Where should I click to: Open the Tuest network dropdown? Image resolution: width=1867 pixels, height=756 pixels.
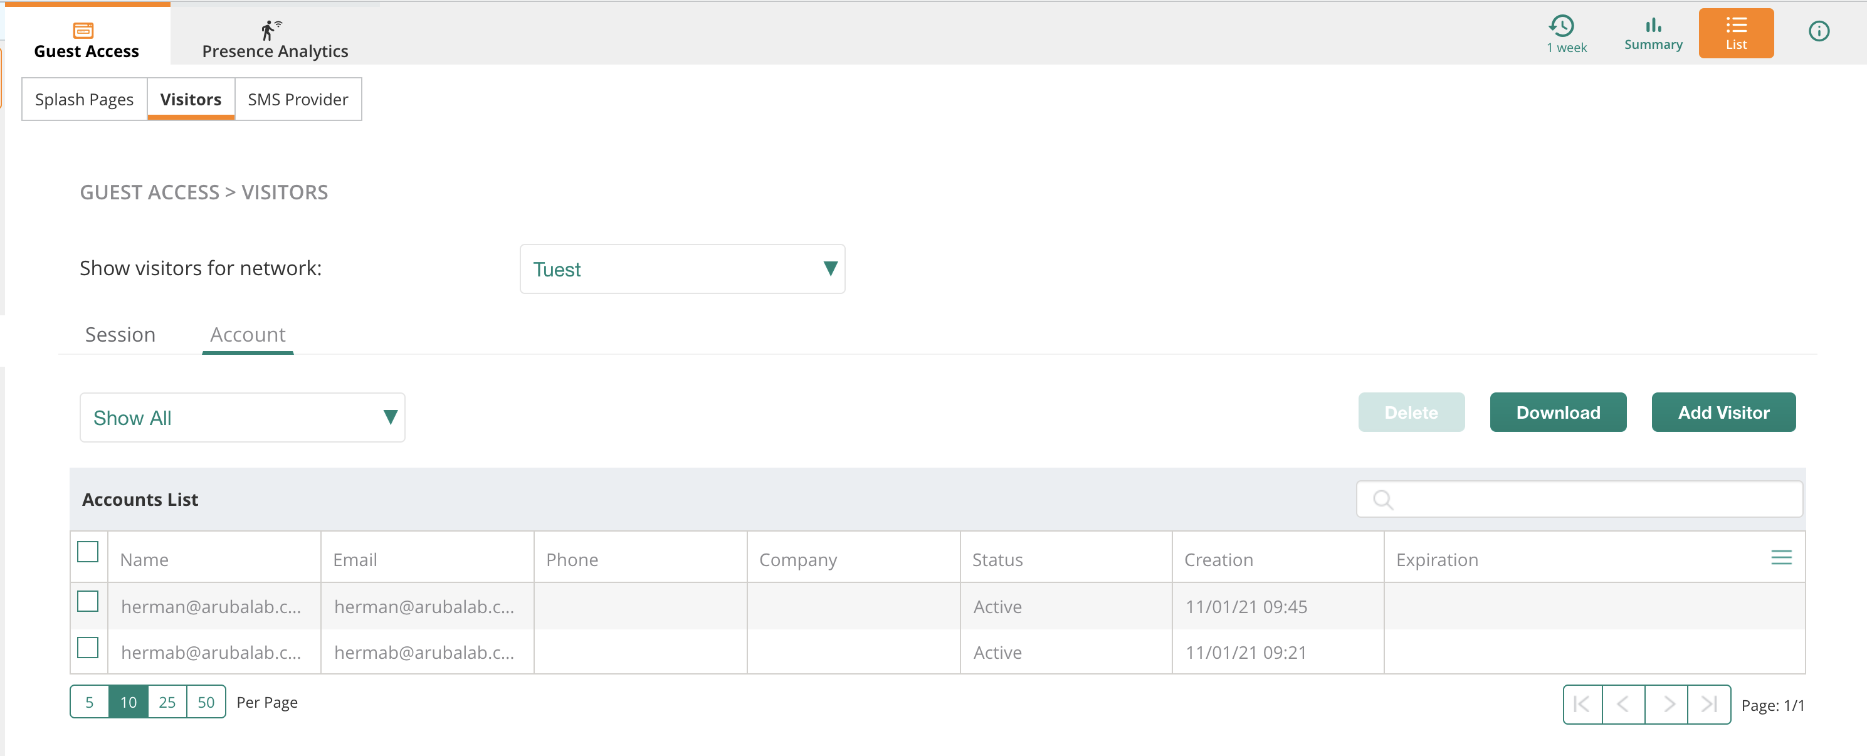tap(681, 269)
